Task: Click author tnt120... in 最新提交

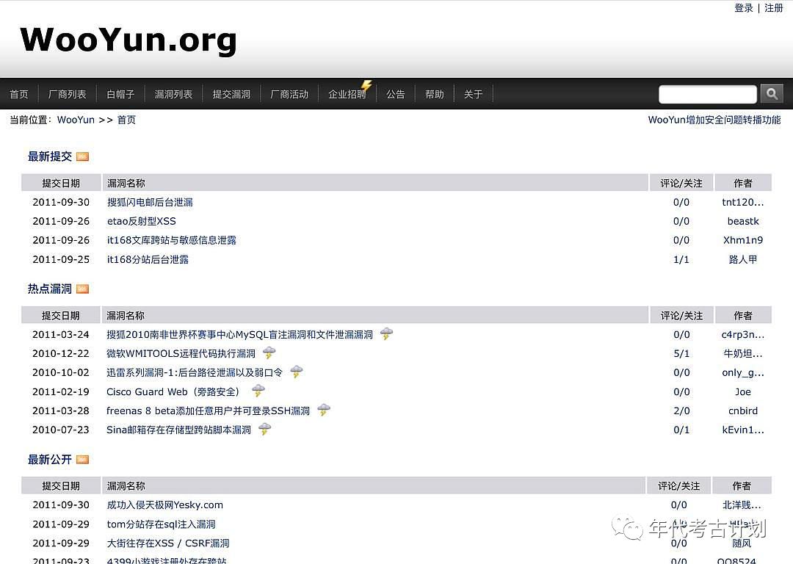Action: 743,203
